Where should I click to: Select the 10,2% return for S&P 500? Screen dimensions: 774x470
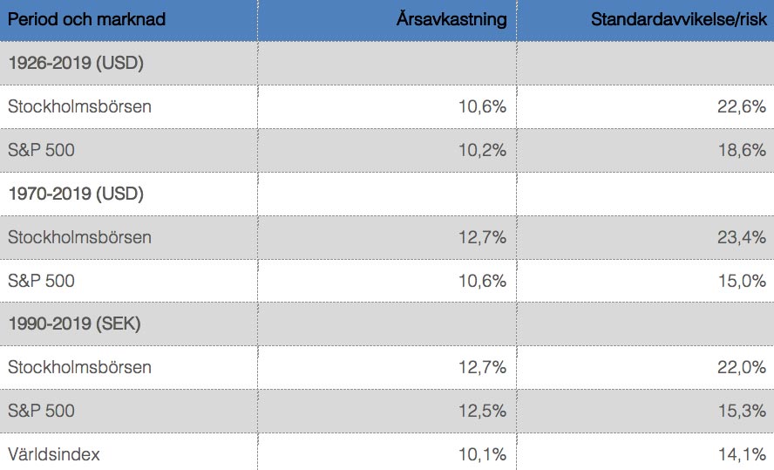point(387,150)
